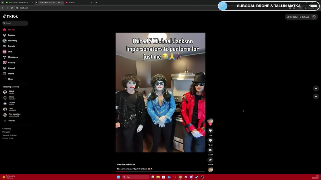Open File Explorer from taskbar
Image resolution: width=321 pixels, height=180 pixels.
pyautogui.click(x=158, y=177)
